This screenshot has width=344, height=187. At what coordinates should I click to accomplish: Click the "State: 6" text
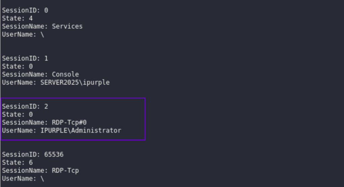tap(17, 162)
